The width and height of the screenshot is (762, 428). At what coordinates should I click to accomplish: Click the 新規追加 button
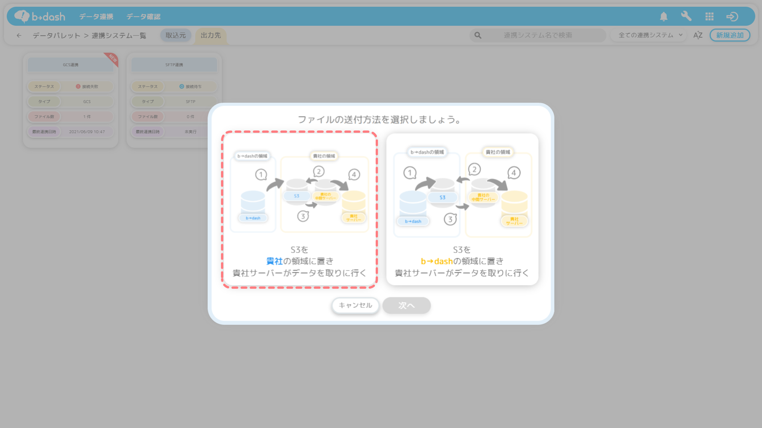730,35
